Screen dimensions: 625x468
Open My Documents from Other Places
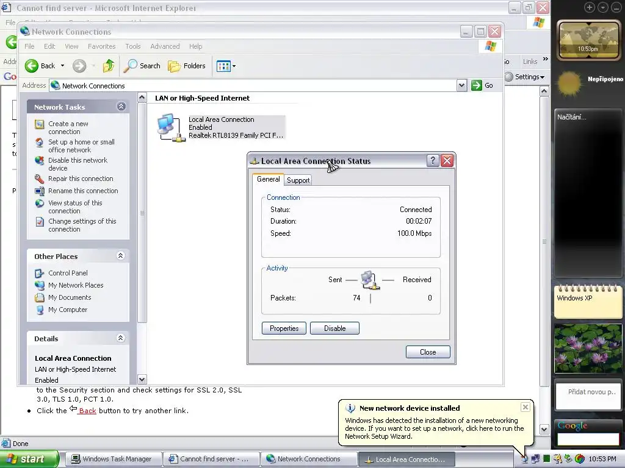[70, 297]
